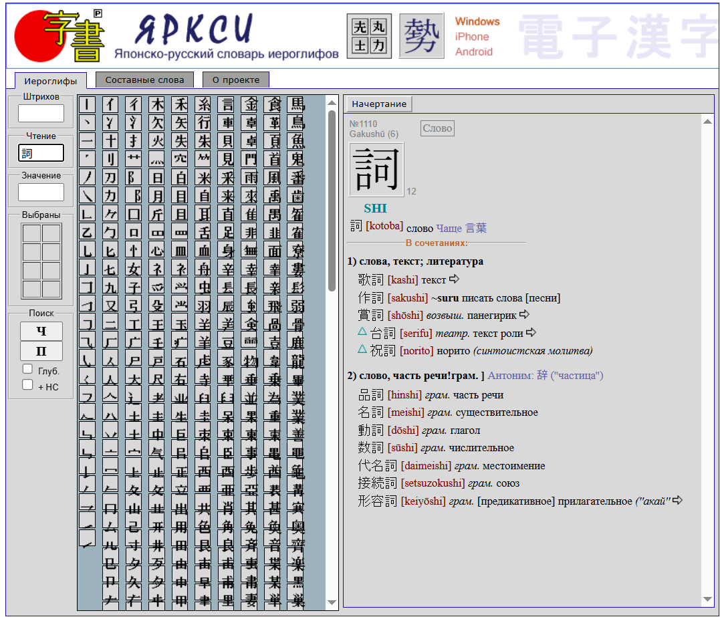Open the О проекте tab
The image size is (720, 617).
click(236, 80)
